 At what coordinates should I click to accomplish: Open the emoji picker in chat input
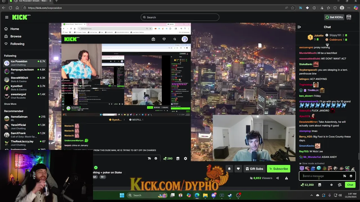coord(351,176)
